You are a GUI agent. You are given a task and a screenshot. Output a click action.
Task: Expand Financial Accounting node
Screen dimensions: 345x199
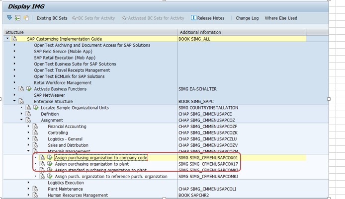pyautogui.click(x=28, y=126)
